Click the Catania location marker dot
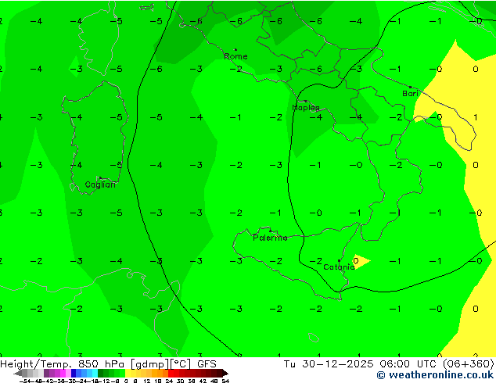Viewport: 496px width, 383px height. click(339, 261)
